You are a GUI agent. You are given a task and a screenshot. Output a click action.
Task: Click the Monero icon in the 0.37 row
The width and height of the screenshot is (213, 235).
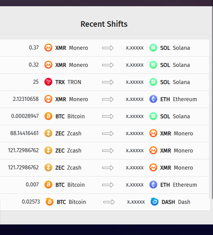tap(48, 48)
